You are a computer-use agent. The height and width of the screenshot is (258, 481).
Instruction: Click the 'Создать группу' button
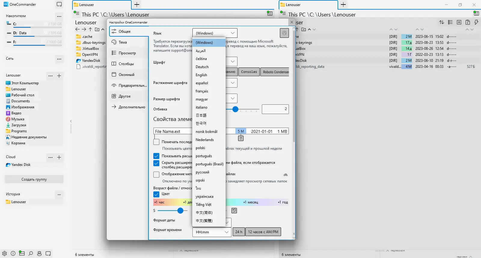pyautogui.click(x=34, y=179)
